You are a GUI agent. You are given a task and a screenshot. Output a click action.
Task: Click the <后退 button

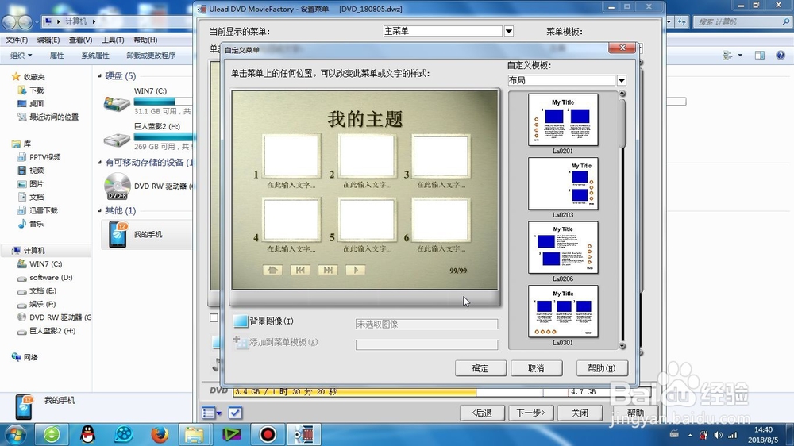coord(482,413)
